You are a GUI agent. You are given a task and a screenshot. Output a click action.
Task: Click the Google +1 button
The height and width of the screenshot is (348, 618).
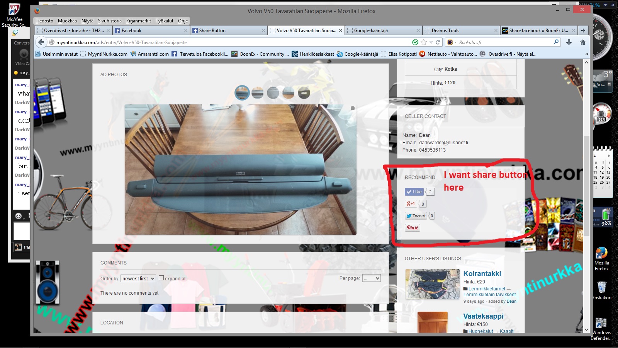[x=411, y=204]
